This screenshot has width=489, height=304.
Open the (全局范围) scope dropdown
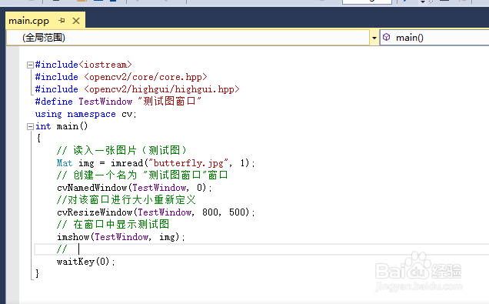tap(188, 38)
